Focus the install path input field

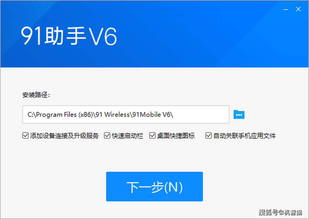[x=126, y=115]
